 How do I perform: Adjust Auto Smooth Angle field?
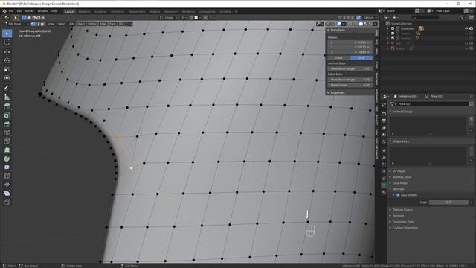(448, 202)
